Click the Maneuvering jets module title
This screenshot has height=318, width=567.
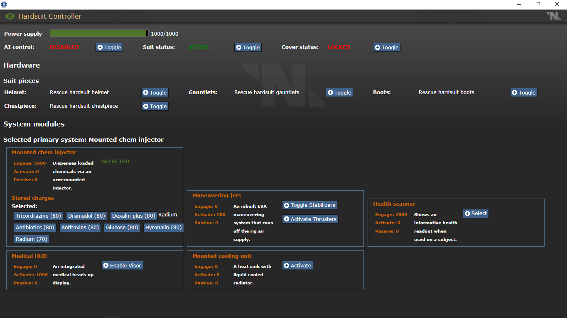coord(216,195)
